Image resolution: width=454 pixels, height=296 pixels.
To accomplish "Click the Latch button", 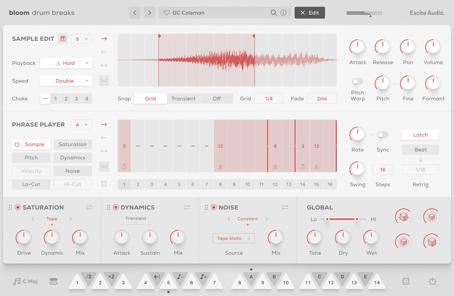I will pyautogui.click(x=420, y=135).
